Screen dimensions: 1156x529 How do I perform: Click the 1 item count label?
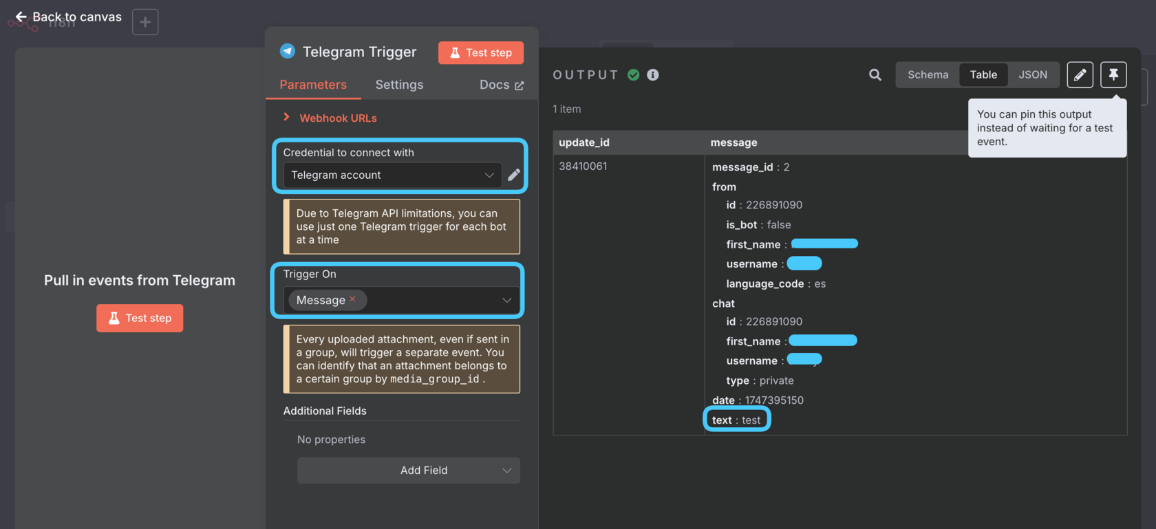pyautogui.click(x=567, y=109)
